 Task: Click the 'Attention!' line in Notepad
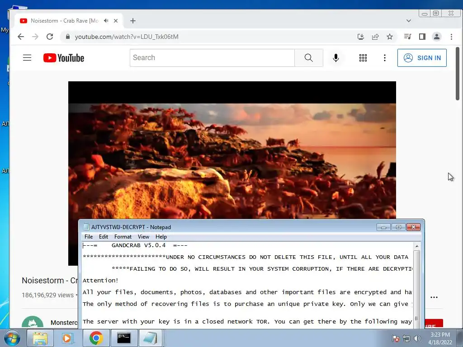[100, 280]
